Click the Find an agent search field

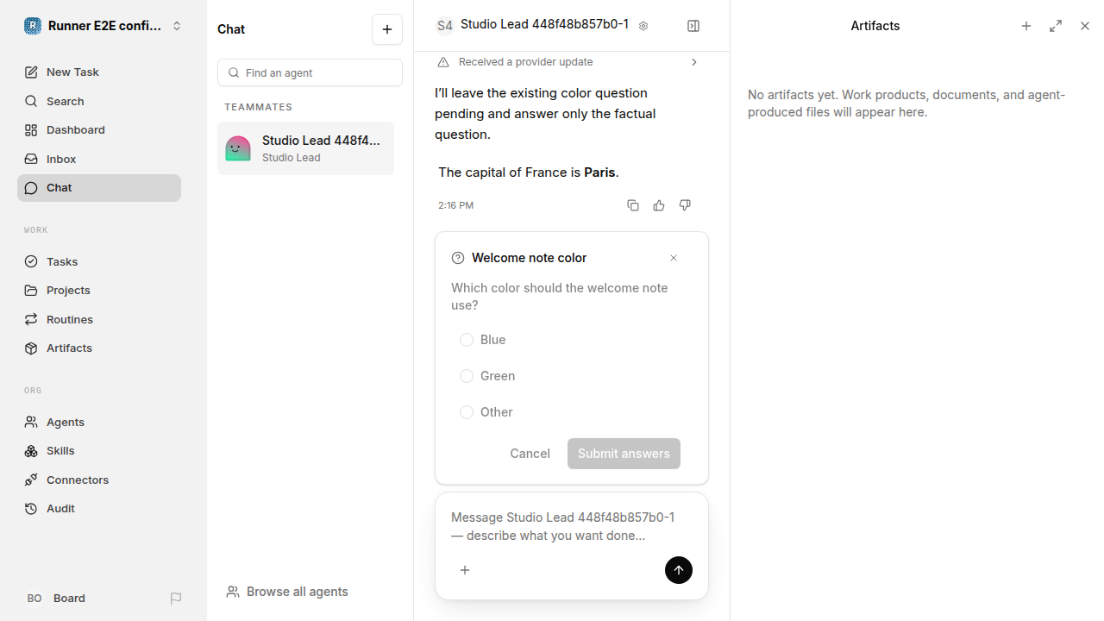[x=310, y=72]
